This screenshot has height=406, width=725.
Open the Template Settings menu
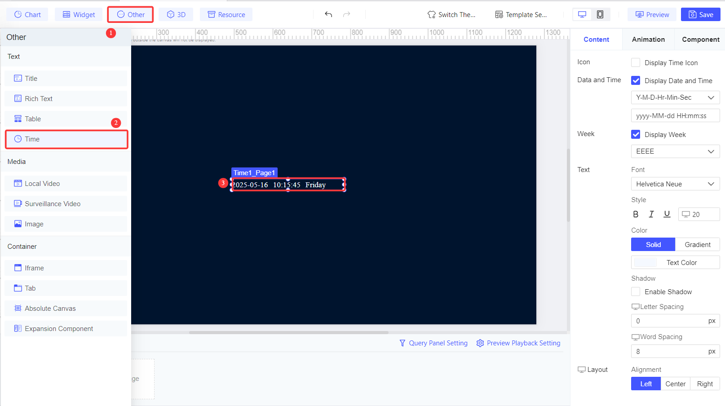coord(521,14)
